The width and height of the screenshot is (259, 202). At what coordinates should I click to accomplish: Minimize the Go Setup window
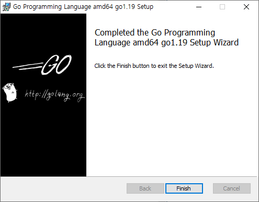click(x=199, y=7)
